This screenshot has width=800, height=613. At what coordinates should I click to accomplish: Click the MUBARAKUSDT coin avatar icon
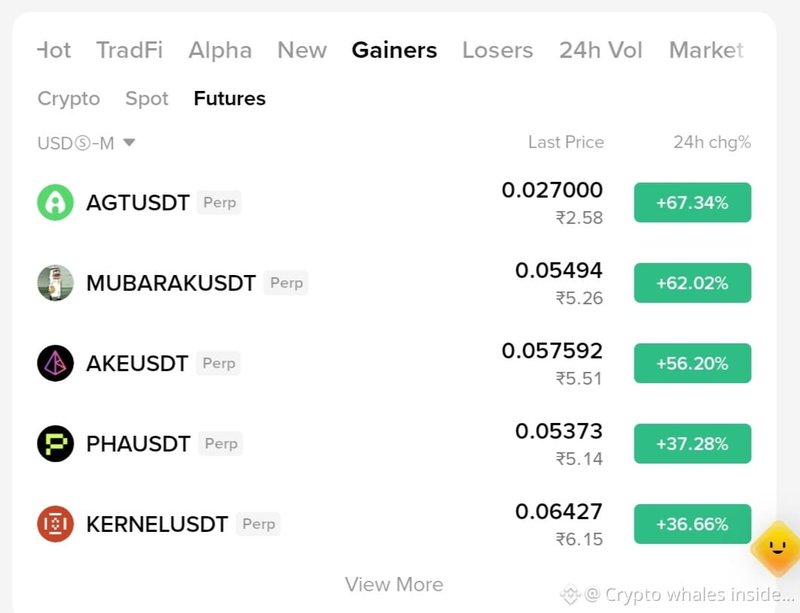click(55, 282)
